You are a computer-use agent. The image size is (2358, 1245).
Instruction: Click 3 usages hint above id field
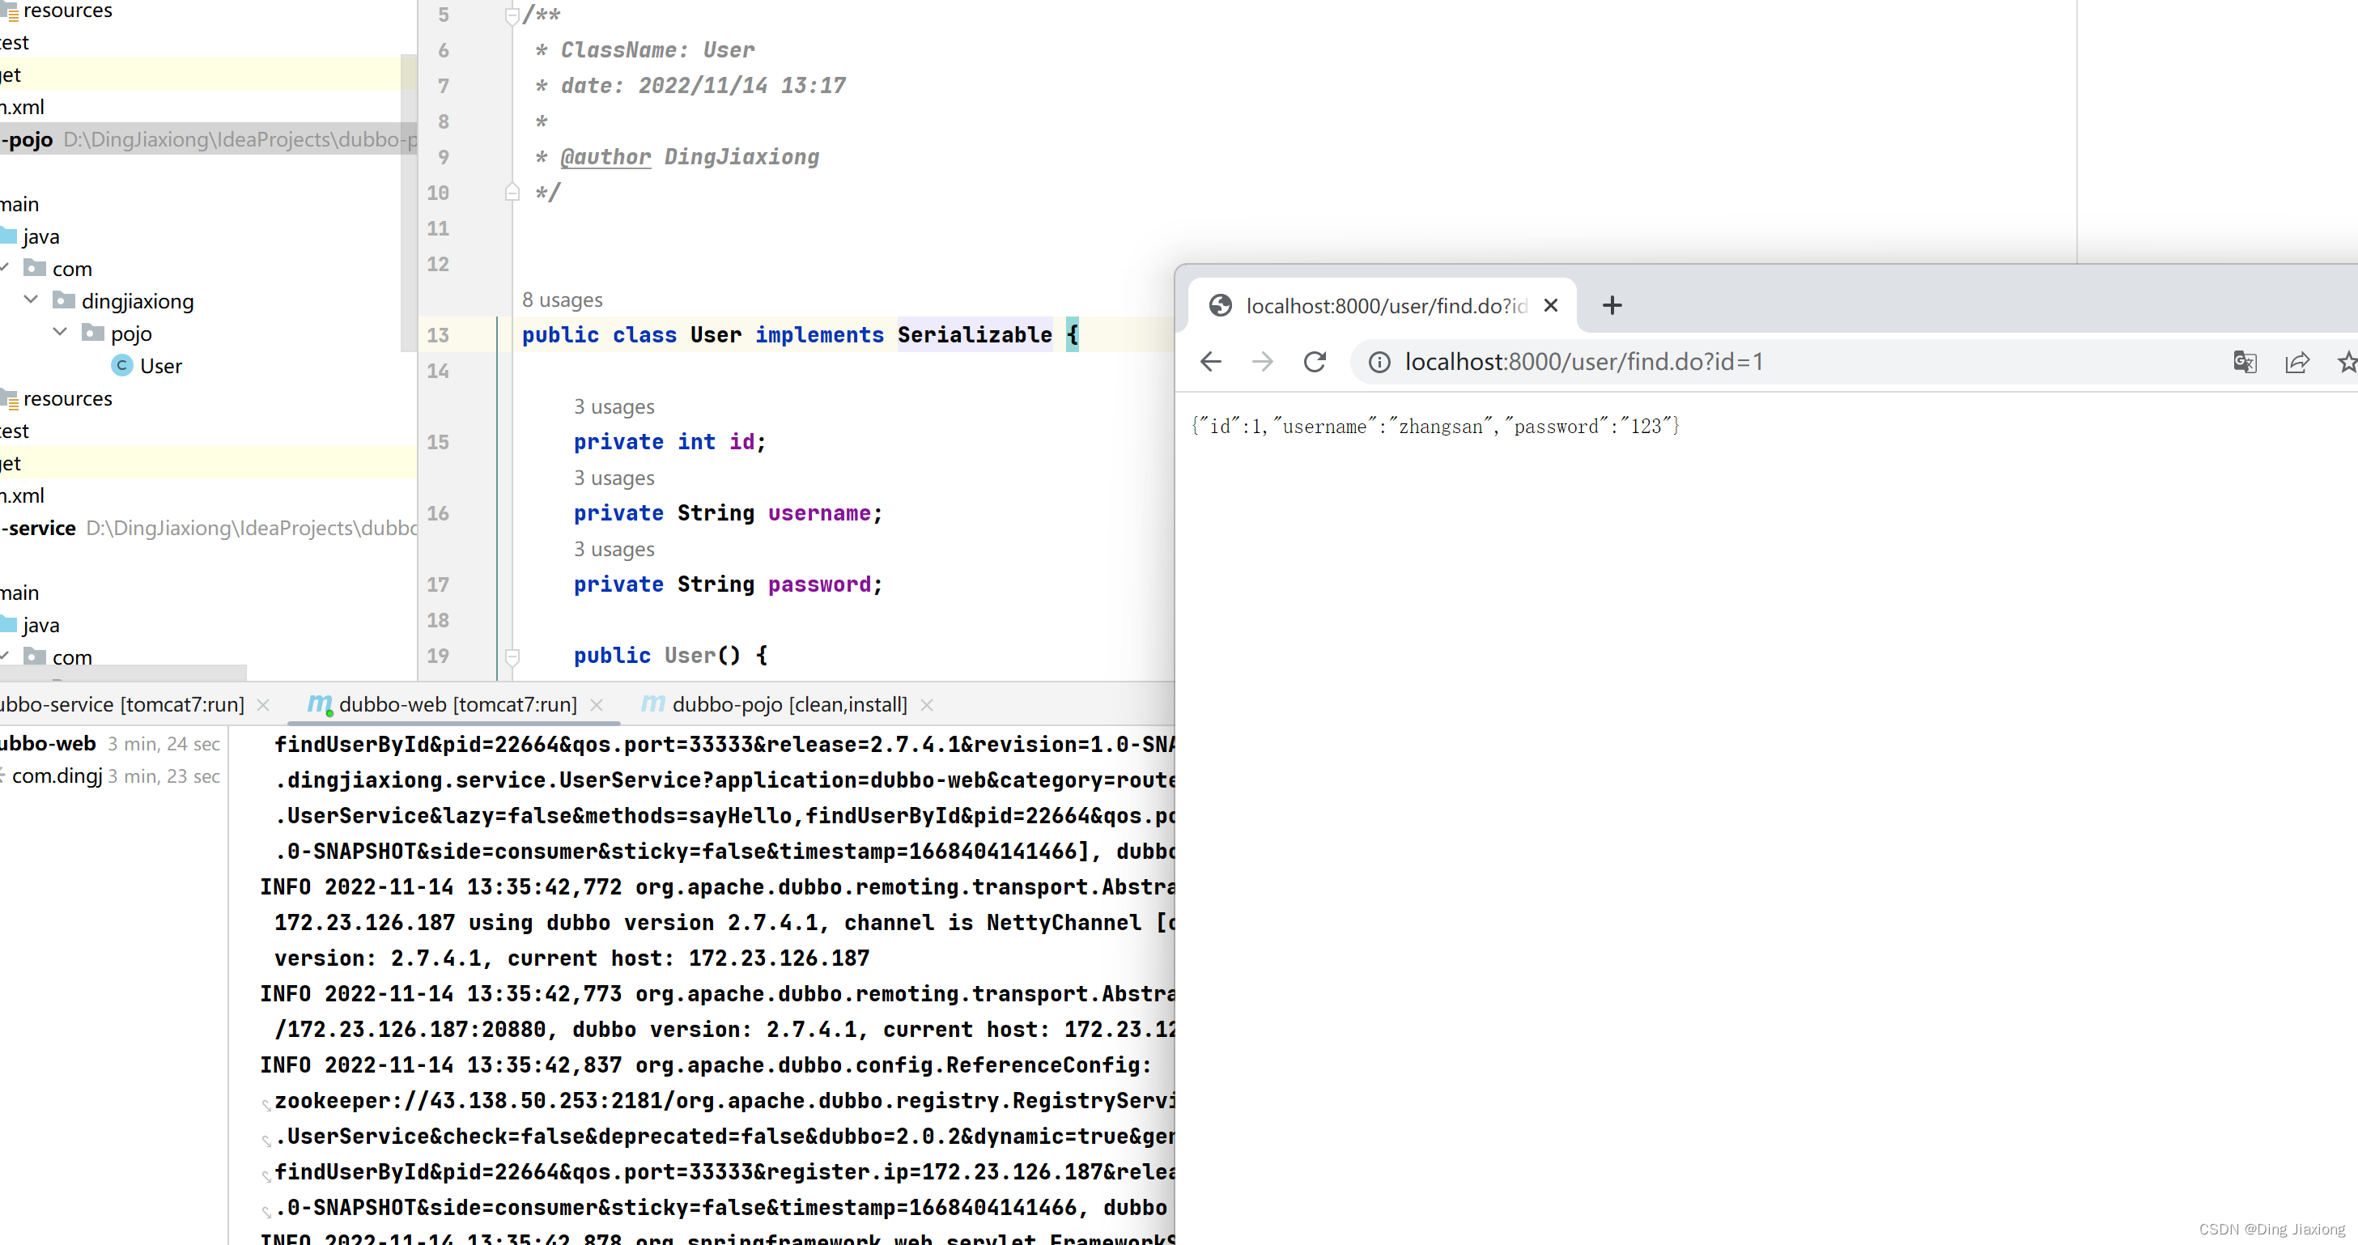pos(614,406)
